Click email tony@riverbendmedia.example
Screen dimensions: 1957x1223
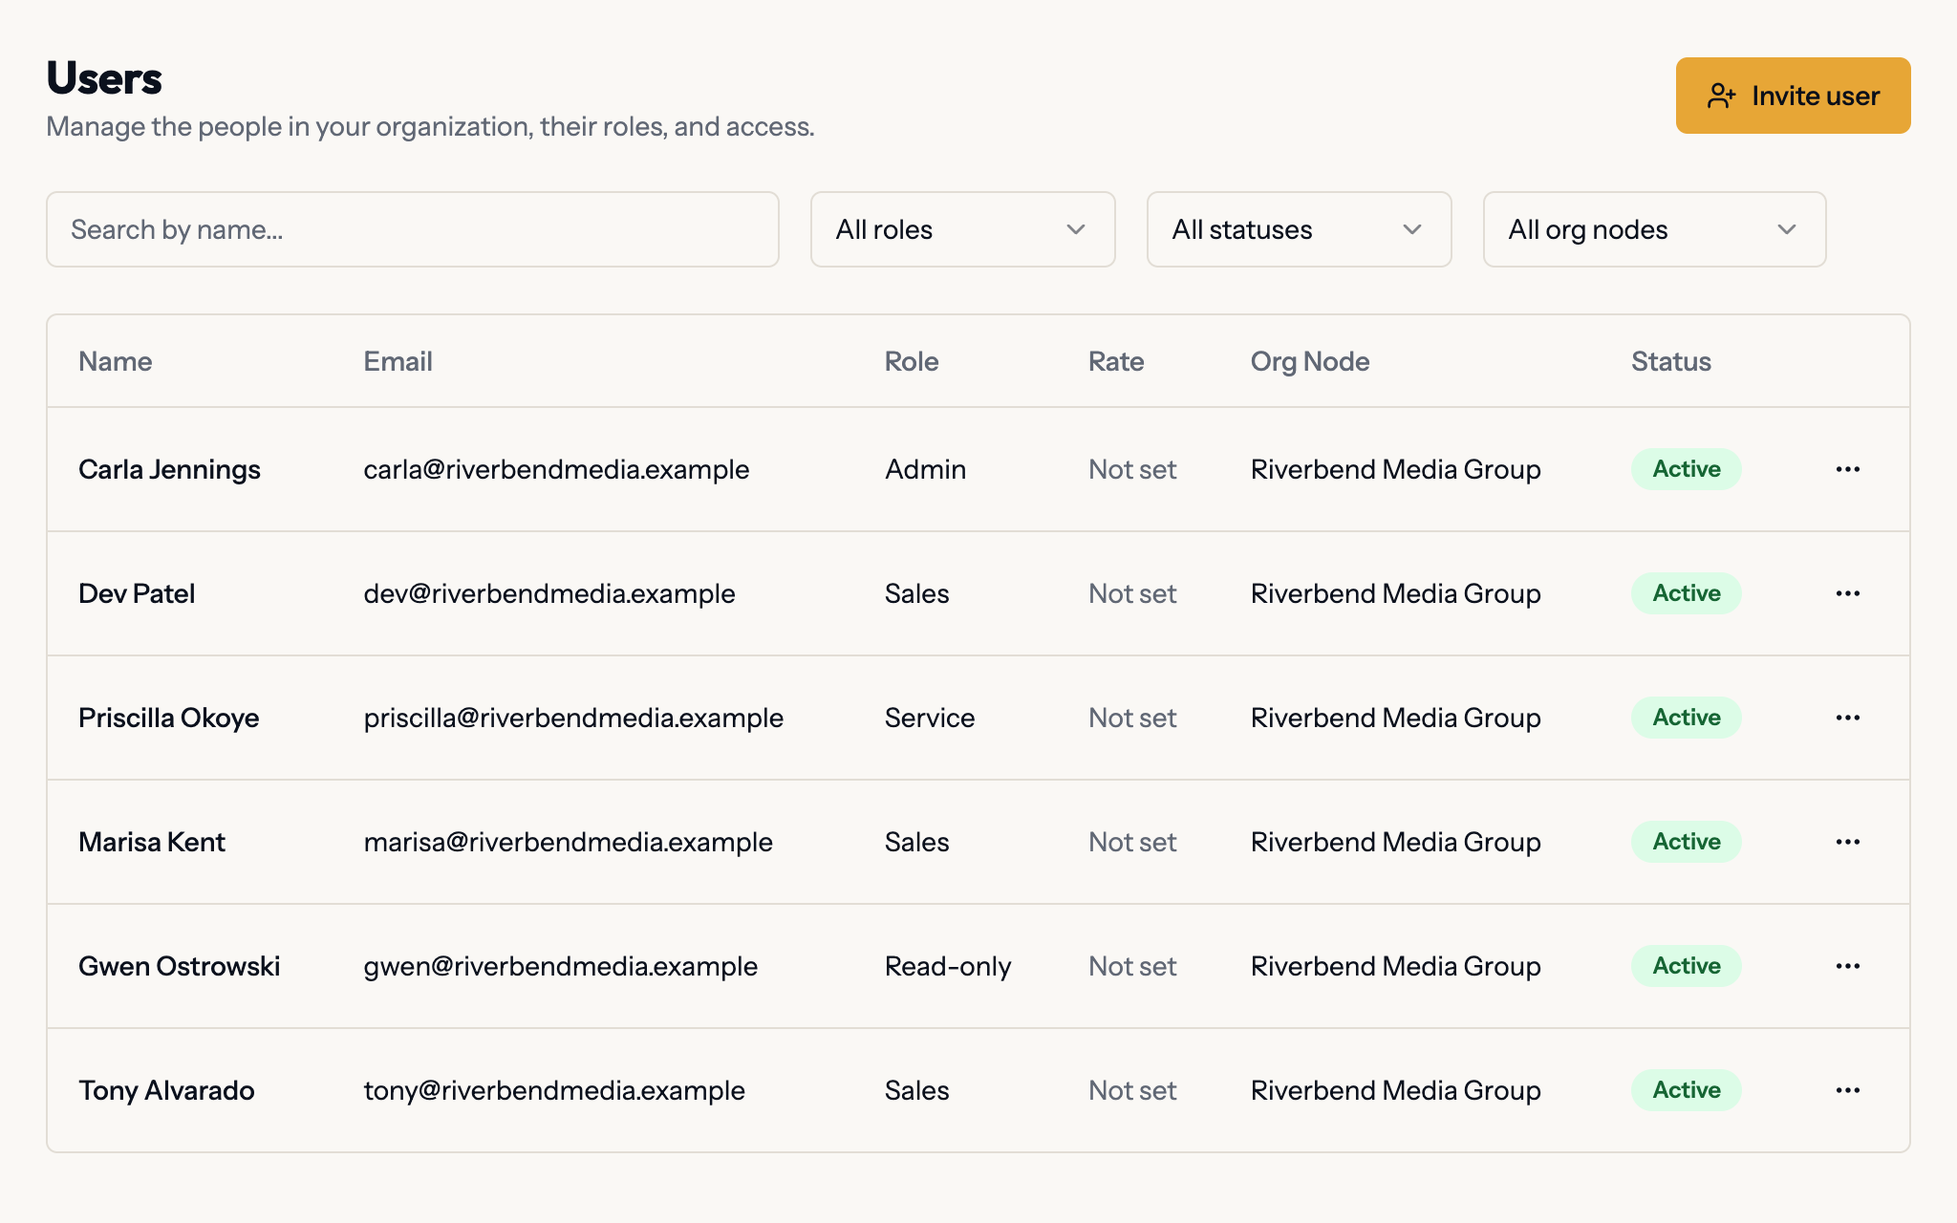coord(554,1090)
